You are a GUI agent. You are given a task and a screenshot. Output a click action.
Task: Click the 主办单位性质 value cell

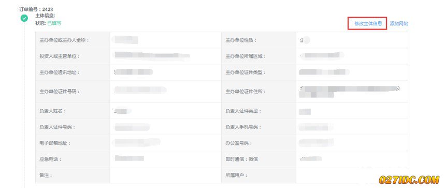click(352, 40)
